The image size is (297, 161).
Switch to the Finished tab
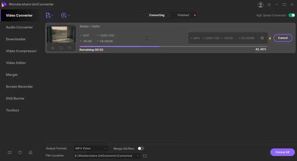pyautogui.click(x=183, y=15)
